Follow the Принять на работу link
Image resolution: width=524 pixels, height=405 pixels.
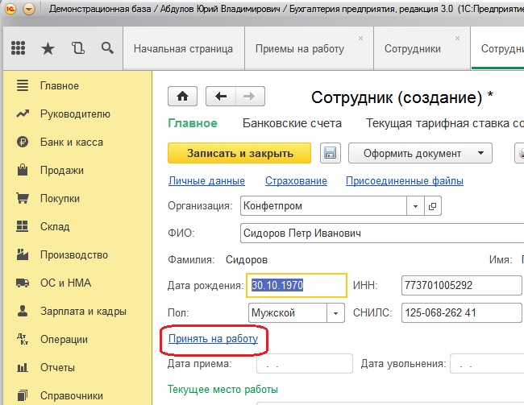pos(213,339)
